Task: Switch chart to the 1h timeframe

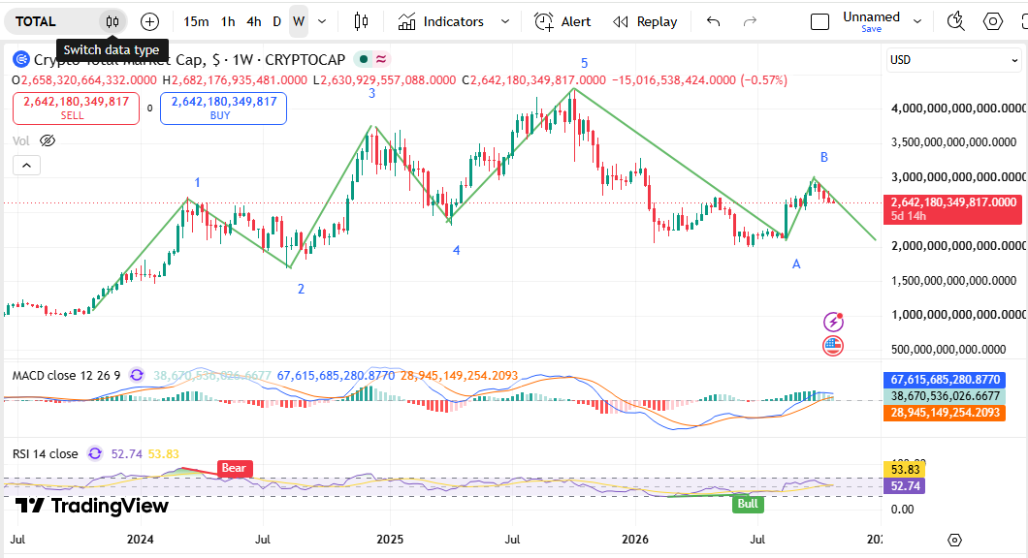Action: click(228, 21)
